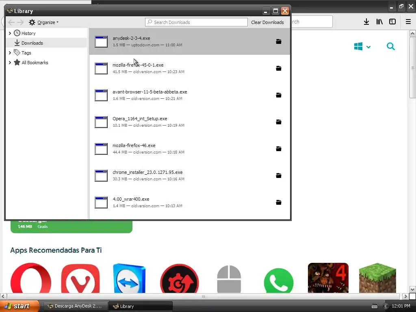Open Firefox library books icon
The width and height of the screenshot is (416, 312).
tap(379, 22)
